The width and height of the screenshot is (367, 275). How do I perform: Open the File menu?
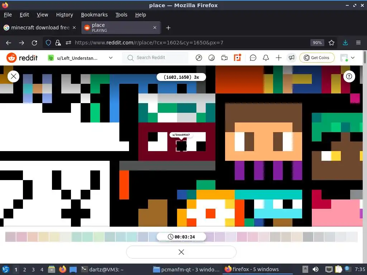point(8,15)
